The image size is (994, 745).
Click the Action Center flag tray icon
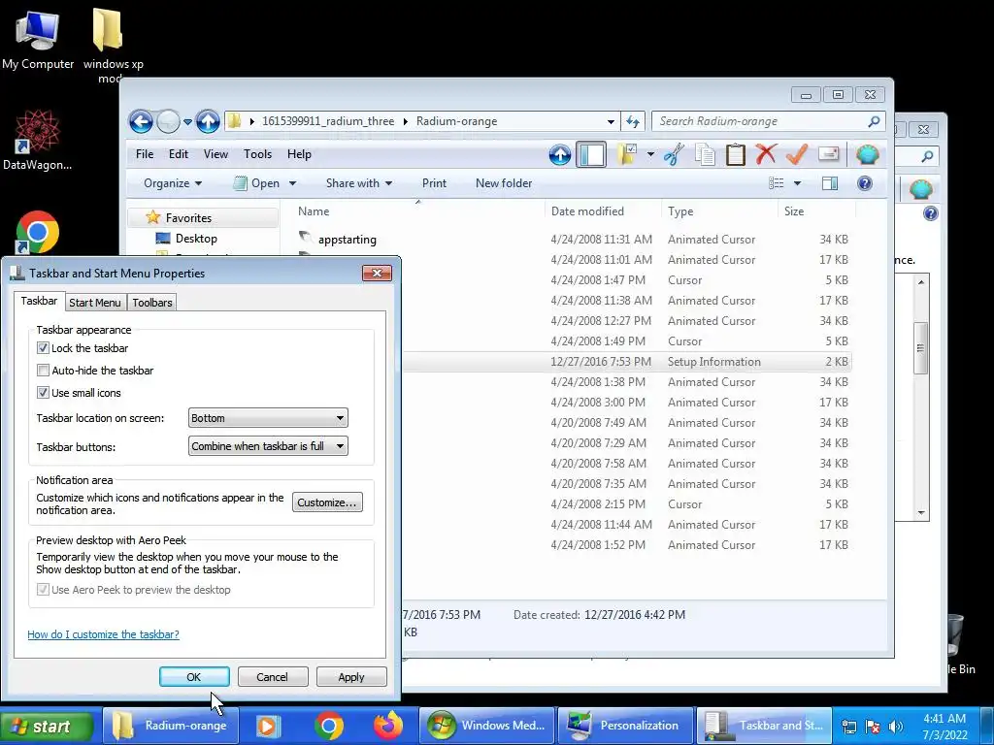[873, 727]
